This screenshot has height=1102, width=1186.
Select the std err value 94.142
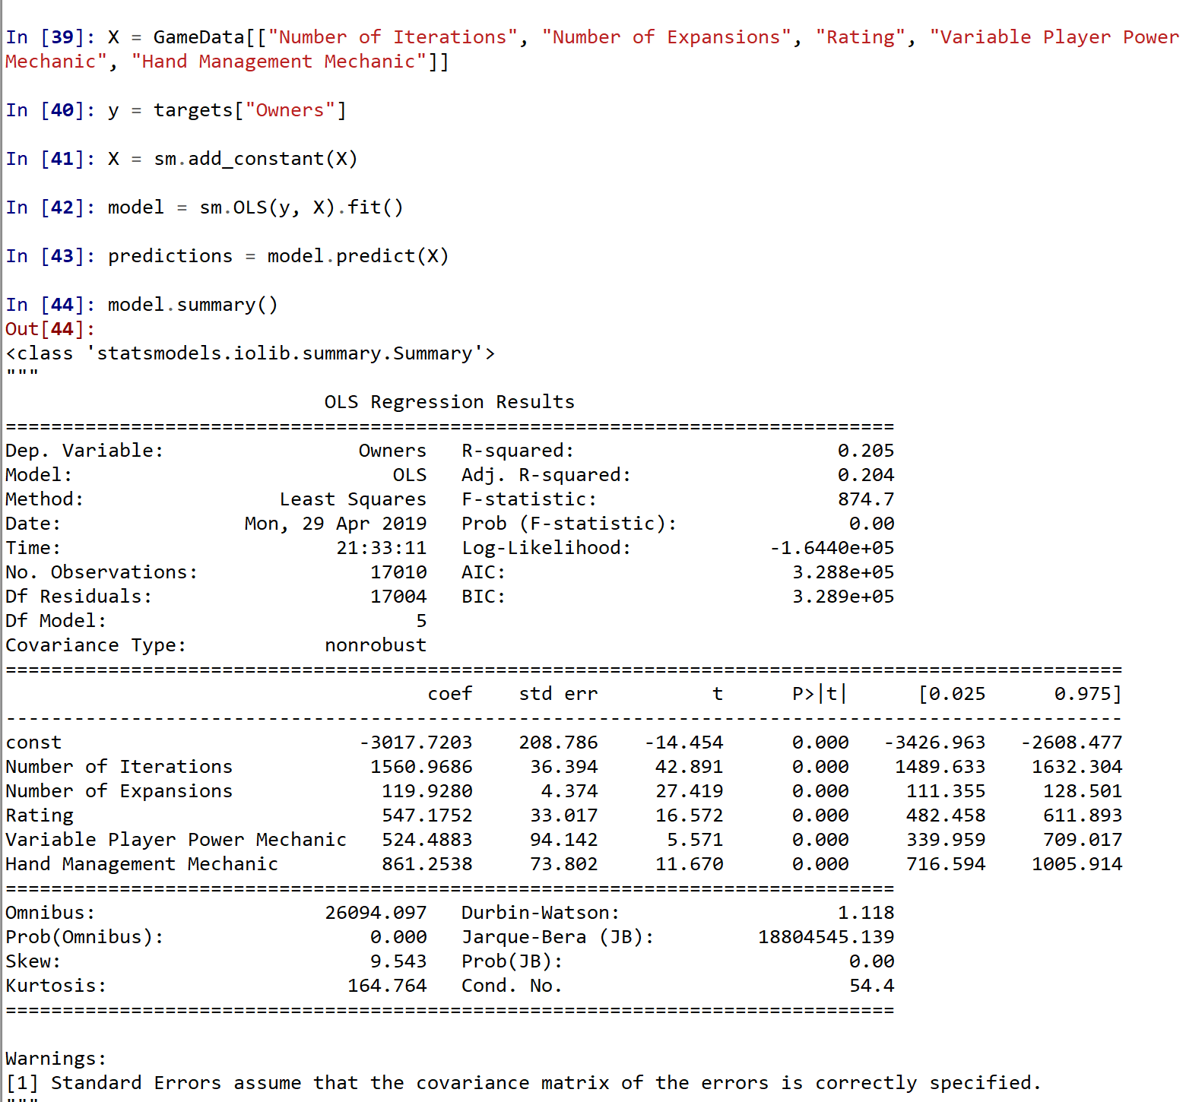564,840
